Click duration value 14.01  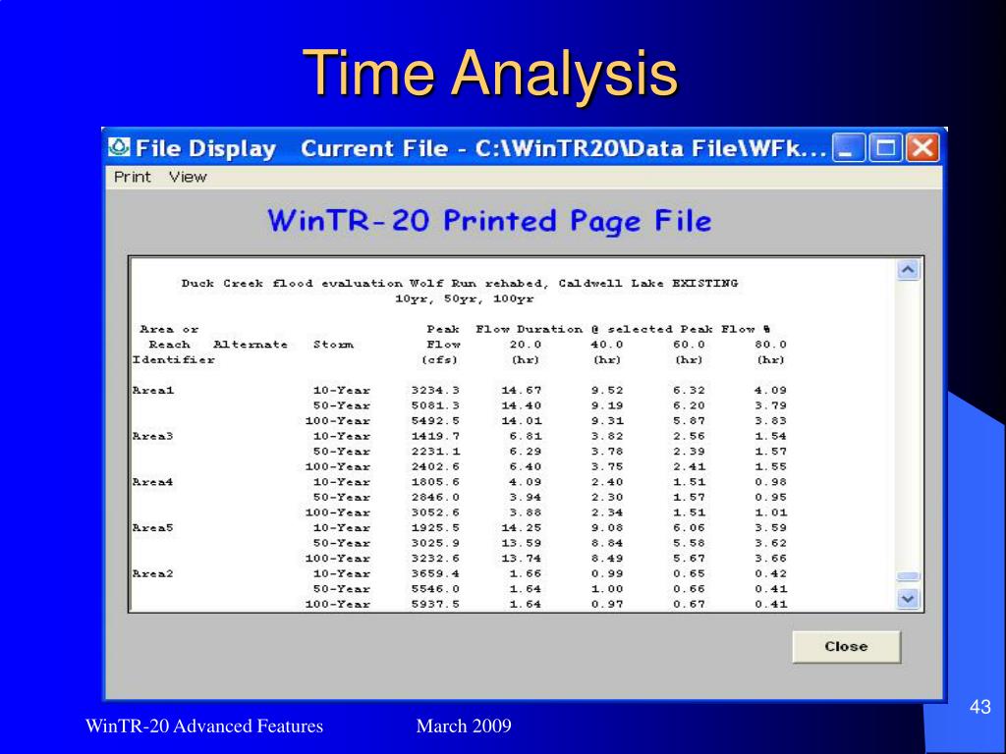522,420
